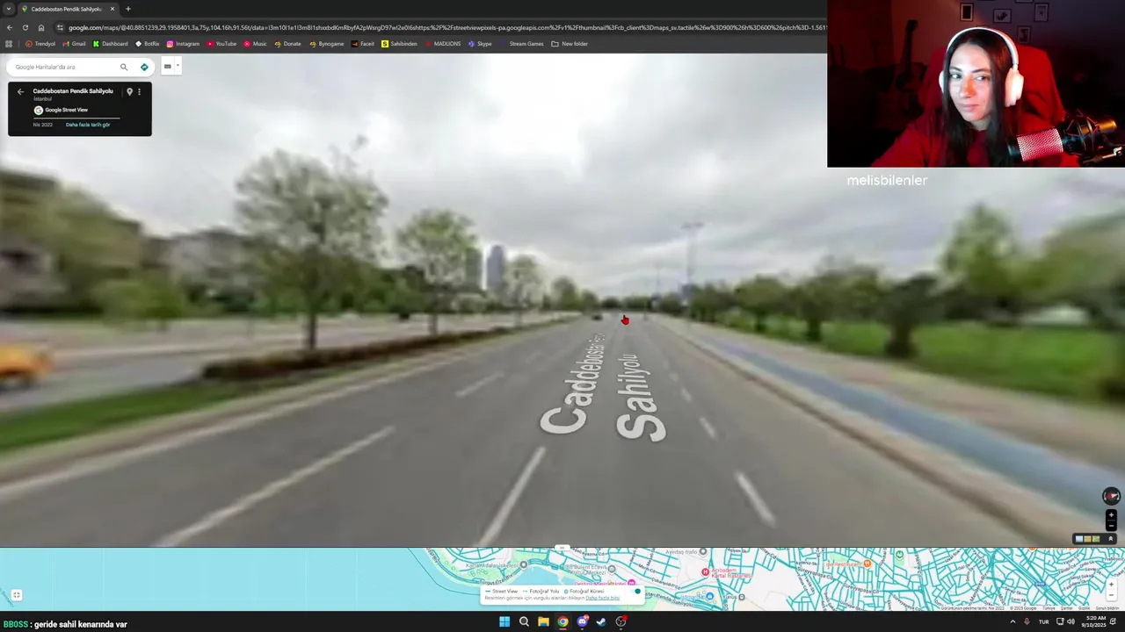Click the volume speaker tray icon
1125x632 pixels.
(x=1071, y=621)
